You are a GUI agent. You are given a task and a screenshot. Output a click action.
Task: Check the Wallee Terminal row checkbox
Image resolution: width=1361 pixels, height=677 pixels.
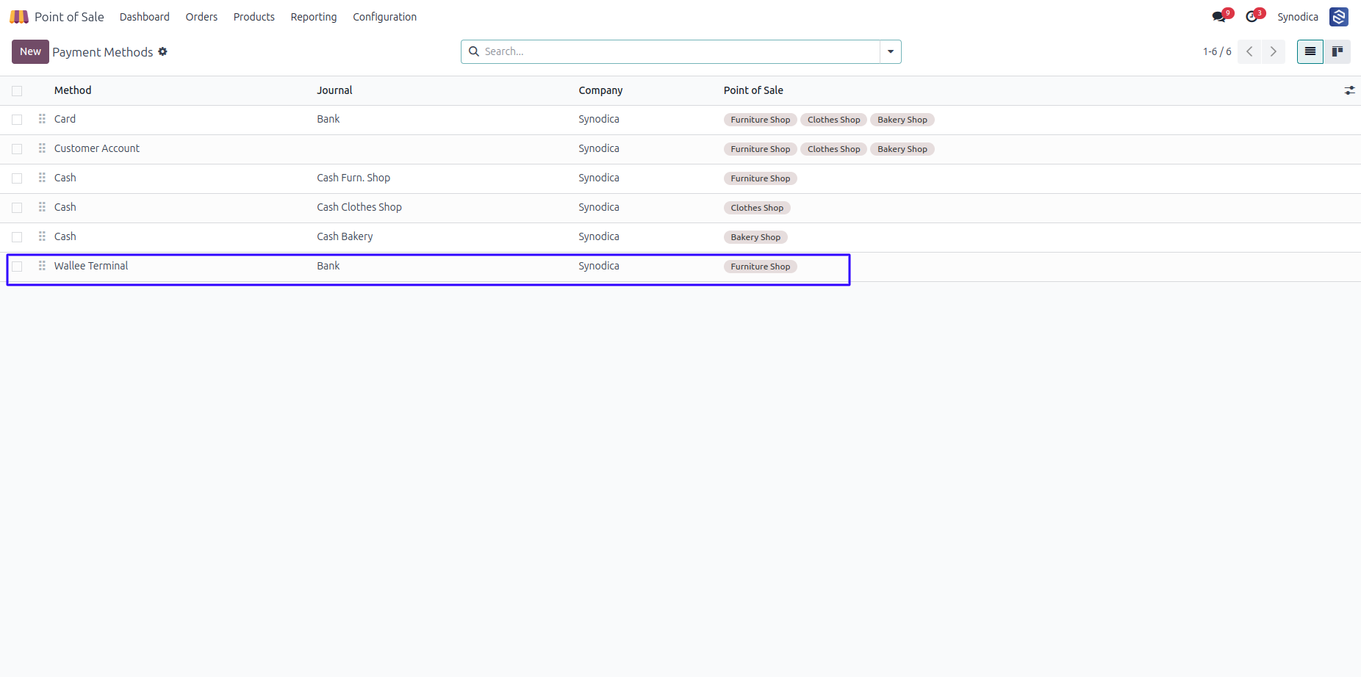(x=17, y=267)
